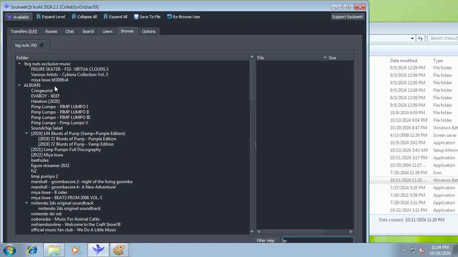Select the Cringewrist folder

coord(42,91)
